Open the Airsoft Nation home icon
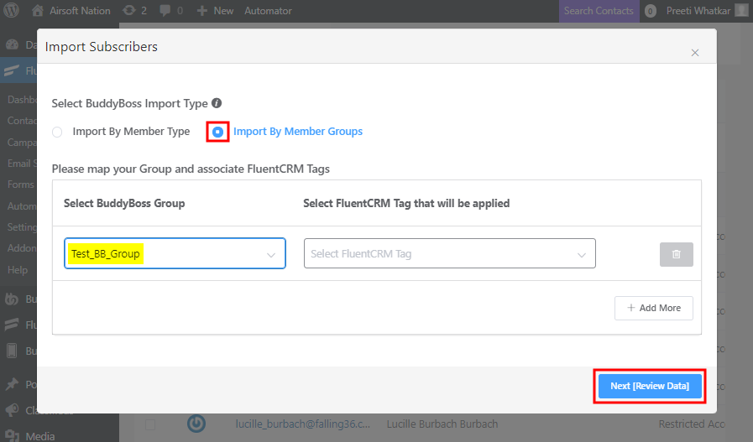753x442 pixels. click(x=38, y=11)
